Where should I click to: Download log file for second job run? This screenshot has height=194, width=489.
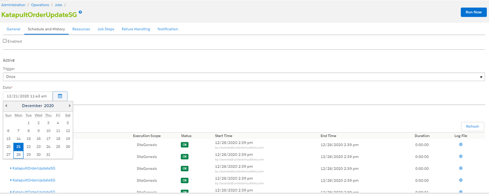pos(460,157)
